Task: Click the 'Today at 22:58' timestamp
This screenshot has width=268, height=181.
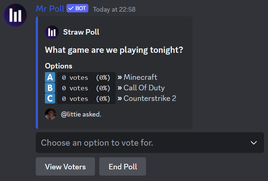Action: coord(114,9)
